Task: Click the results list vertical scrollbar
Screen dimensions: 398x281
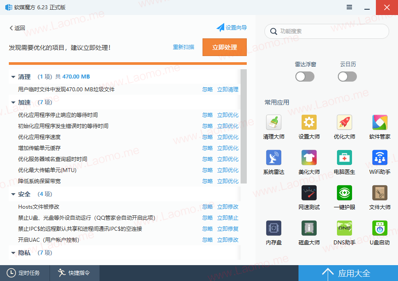Action: click(244, 126)
